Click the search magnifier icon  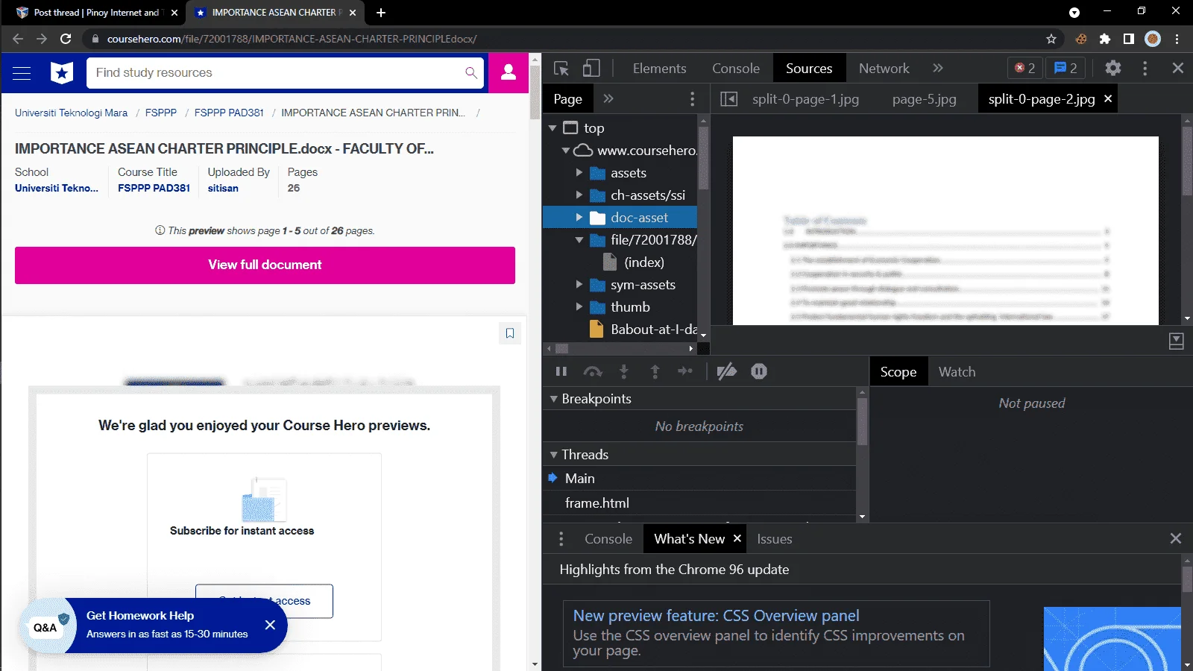[471, 73]
